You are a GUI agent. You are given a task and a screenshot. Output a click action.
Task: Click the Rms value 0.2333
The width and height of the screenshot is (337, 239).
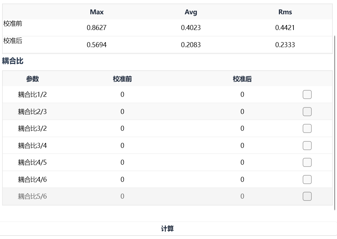285,45
